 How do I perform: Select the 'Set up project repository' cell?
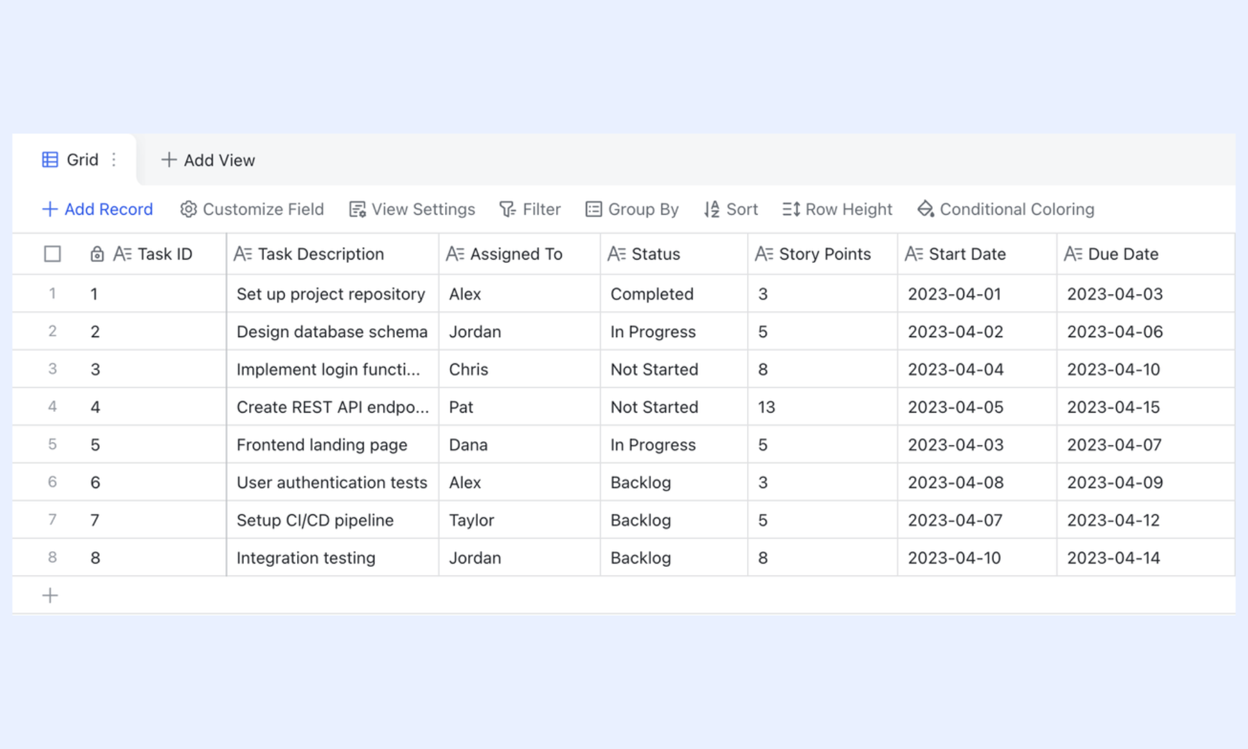tap(333, 294)
